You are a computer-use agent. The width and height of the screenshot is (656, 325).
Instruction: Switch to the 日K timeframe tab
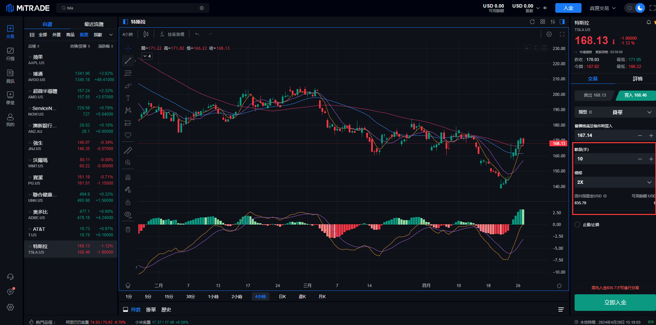(282, 296)
